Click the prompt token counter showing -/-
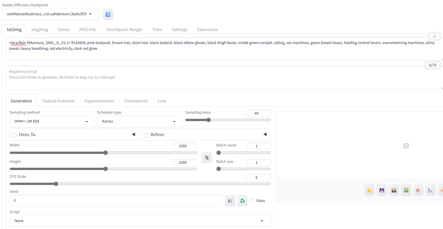 (434, 37)
